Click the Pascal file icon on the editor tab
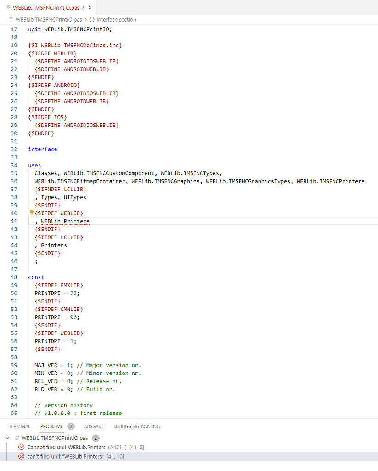The width and height of the screenshot is (378, 471). click(x=10, y=7)
